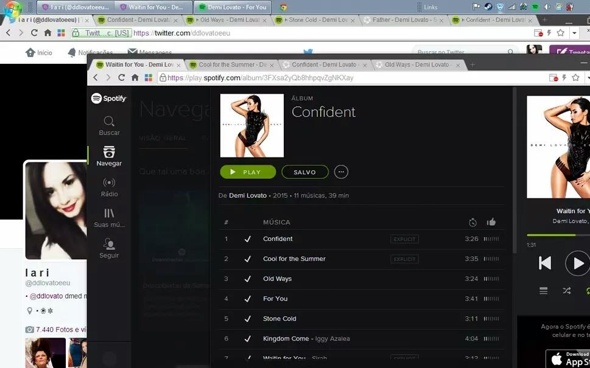Reload the Spotify browser page
590x368 pixels.
pyautogui.click(x=121, y=77)
